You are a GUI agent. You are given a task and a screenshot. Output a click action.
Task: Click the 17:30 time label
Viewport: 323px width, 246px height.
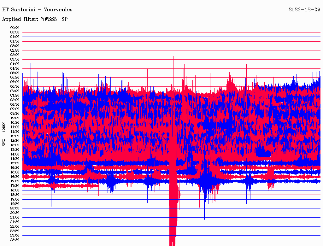click(x=15, y=186)
